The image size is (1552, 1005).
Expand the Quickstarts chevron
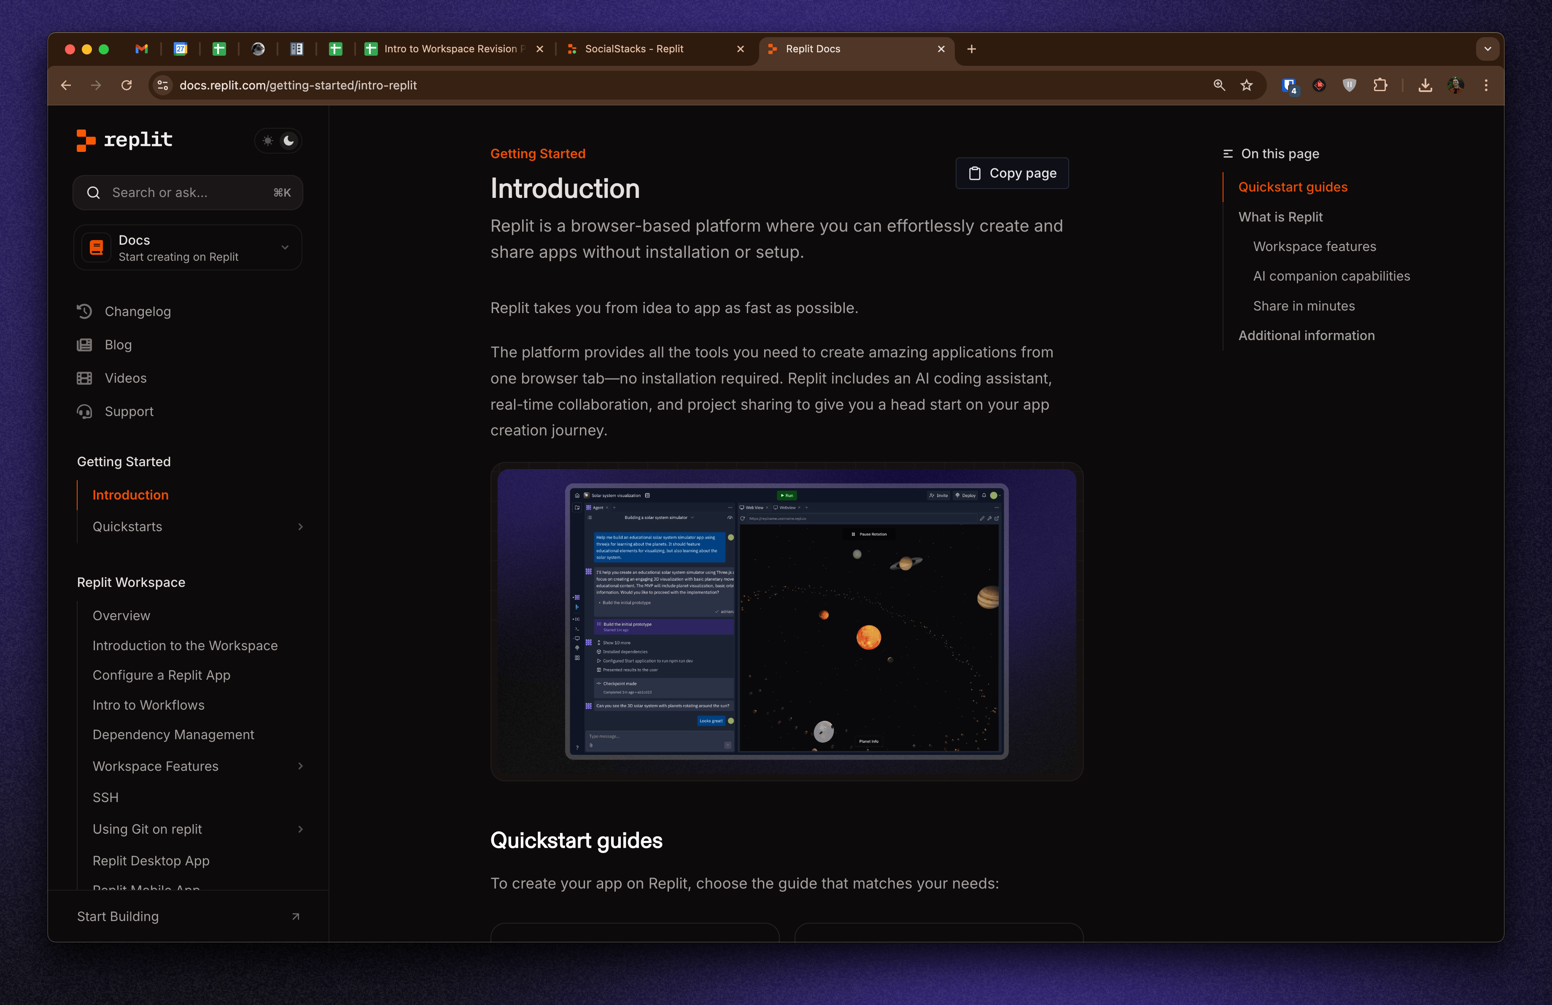tap(300, 527)
